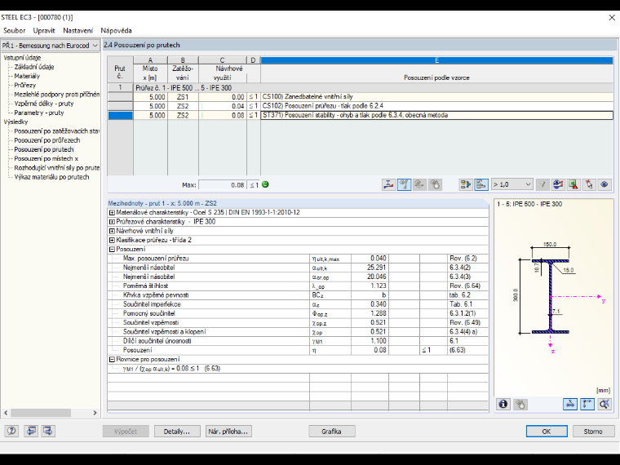Open the Nápověda menu
Screen dimensions: 620x465
(116, 30)
